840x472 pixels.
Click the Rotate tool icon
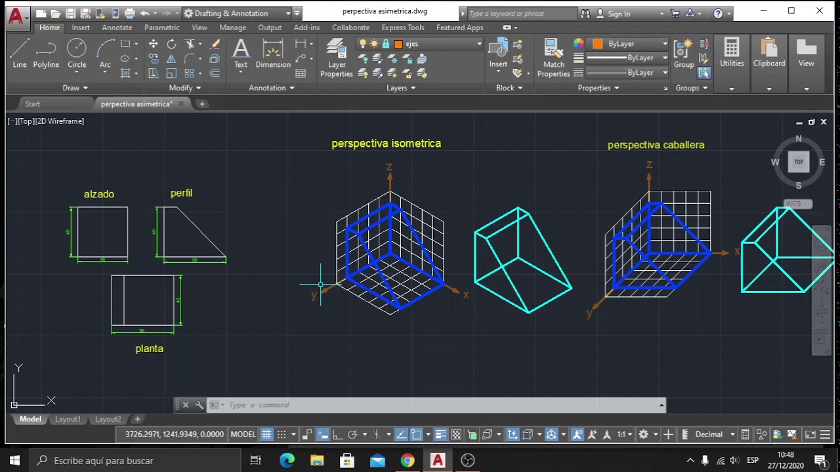tap(171, 44)
